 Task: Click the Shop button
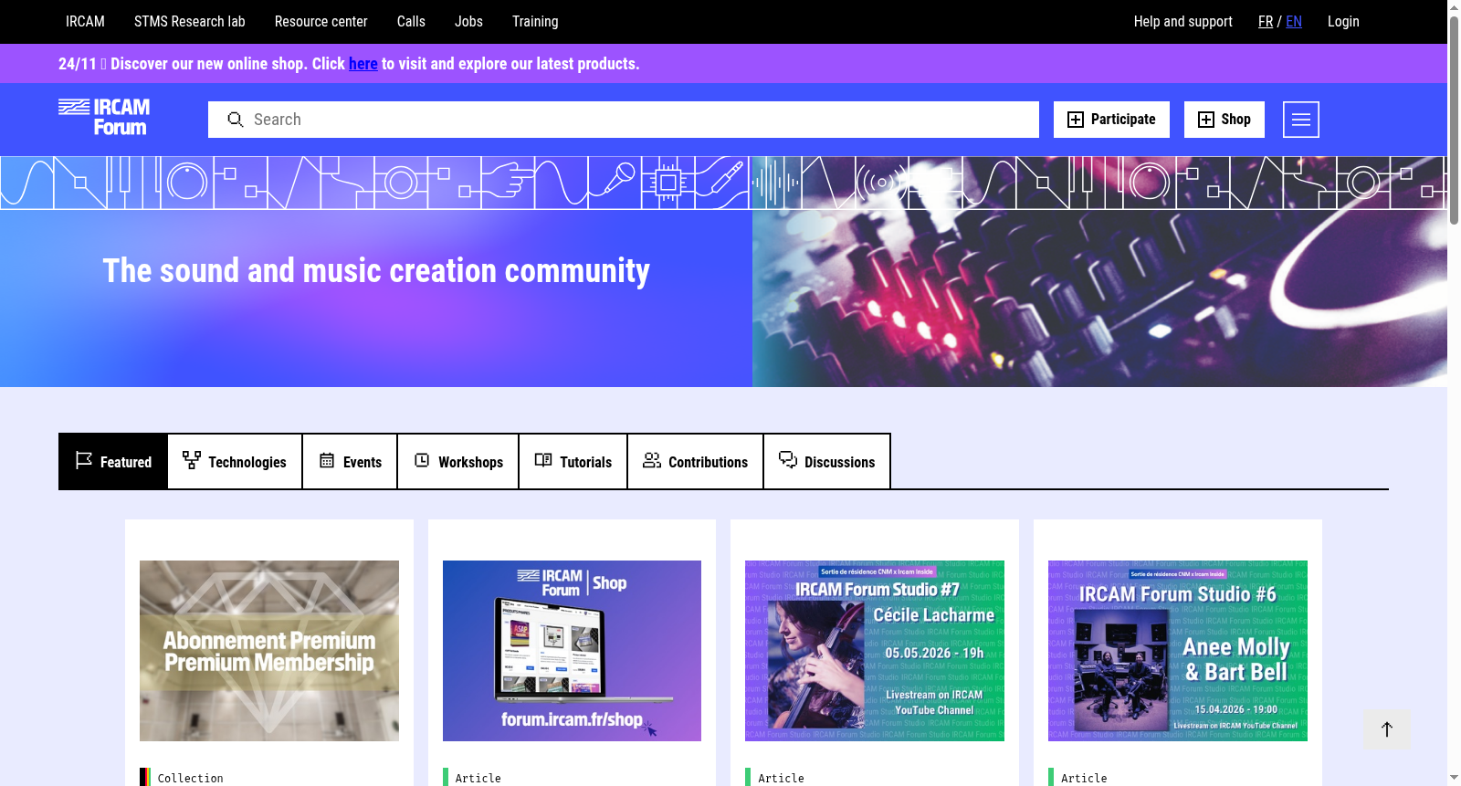1225,120
